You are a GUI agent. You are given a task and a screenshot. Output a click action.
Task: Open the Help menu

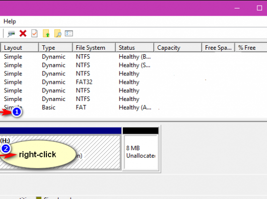point(10,22)
